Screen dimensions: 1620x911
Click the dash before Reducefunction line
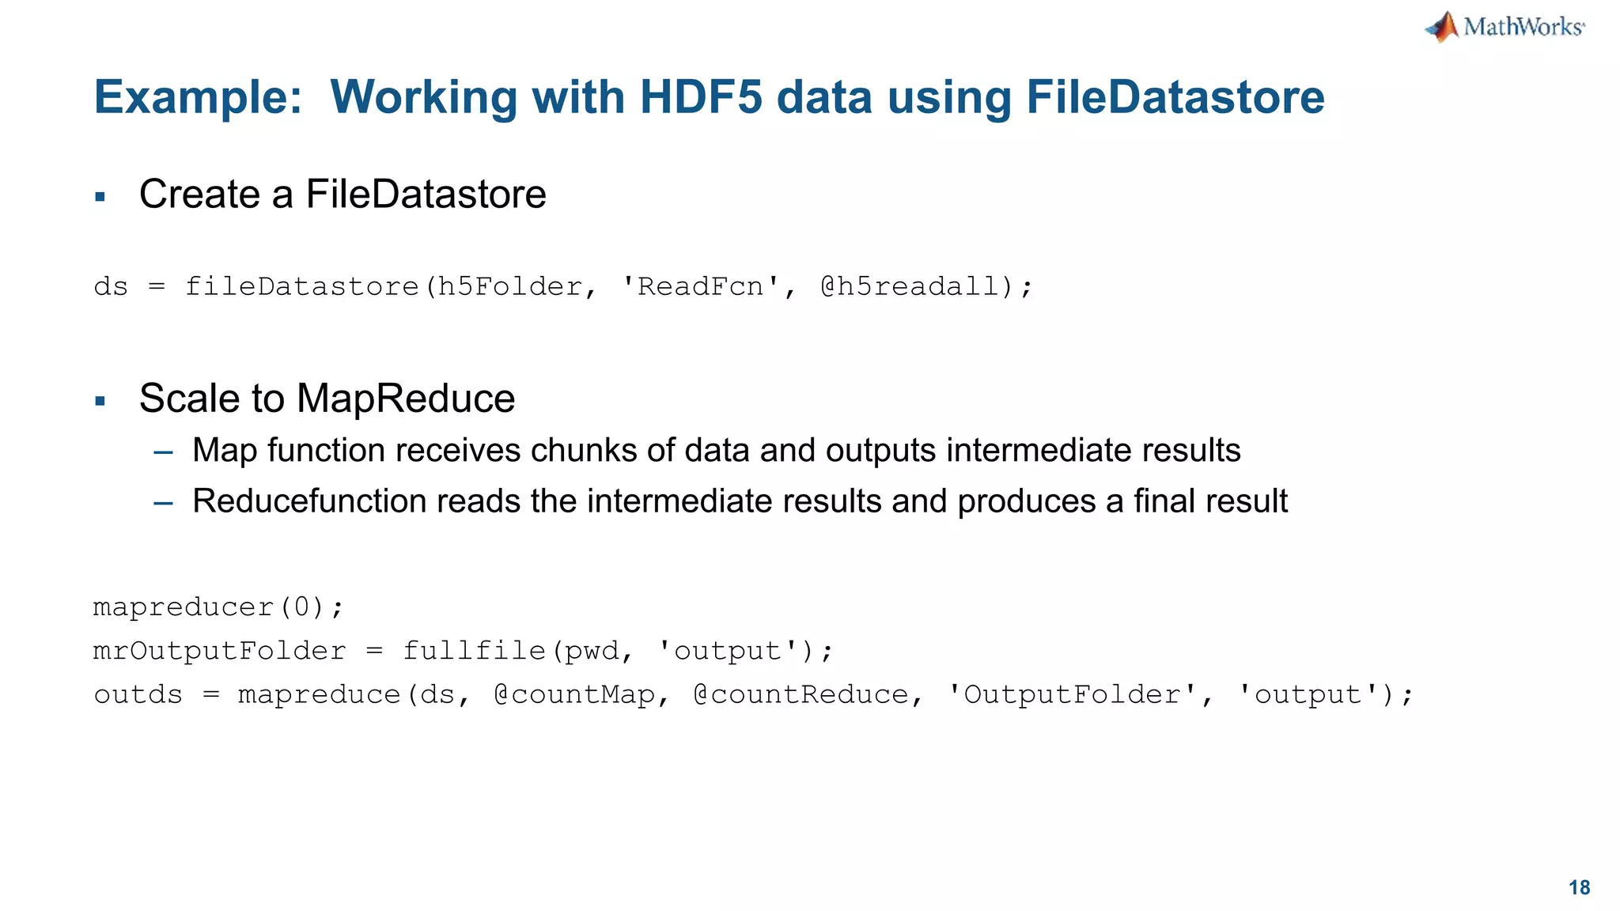pyautogui.click(x=164, y=503)
